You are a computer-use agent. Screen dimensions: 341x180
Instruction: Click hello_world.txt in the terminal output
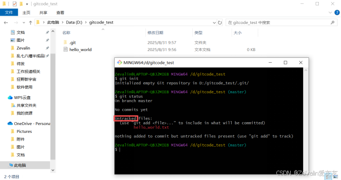[151, 127]
